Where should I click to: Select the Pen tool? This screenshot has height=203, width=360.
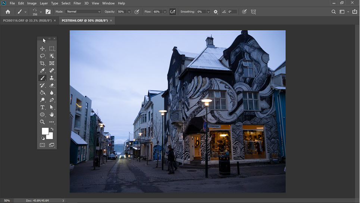(x=51, y=100)
